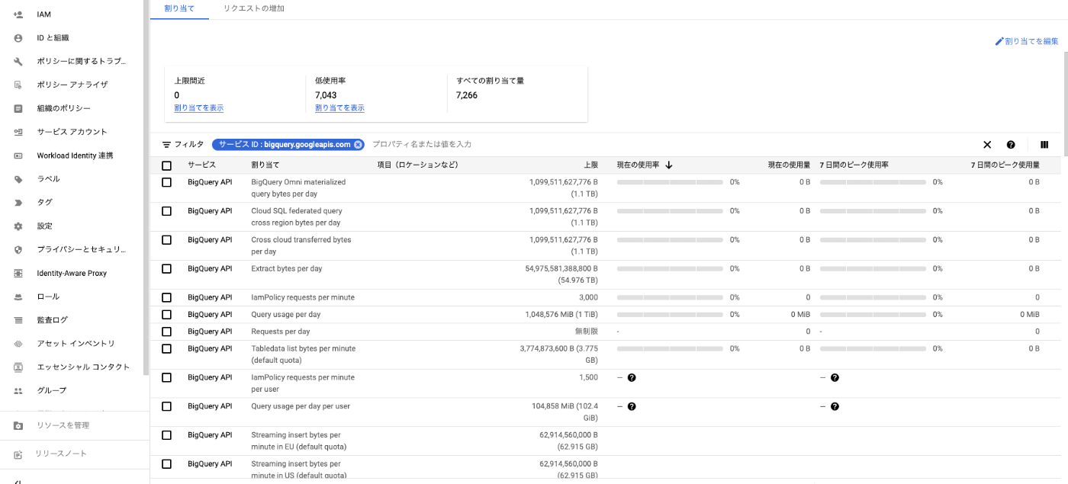Check the Cloud SQL federated query row
The height and width of the screenshot is (484, 1068).
166,211
